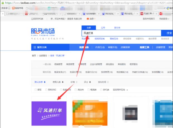Screen dimensions: 173x128
Task: Filter by the 促销管理 category
Action: click(58, 64)
